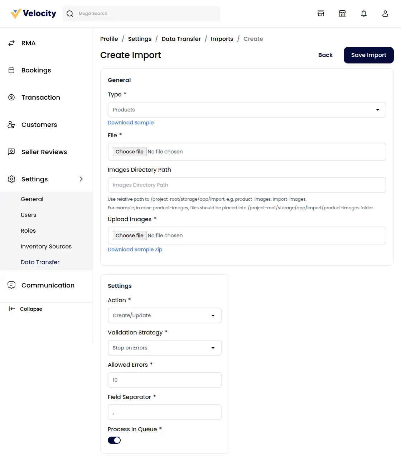Click the Bookings calendar icon
This screenshot has height=461, width=401.
(x=11, y=70)
